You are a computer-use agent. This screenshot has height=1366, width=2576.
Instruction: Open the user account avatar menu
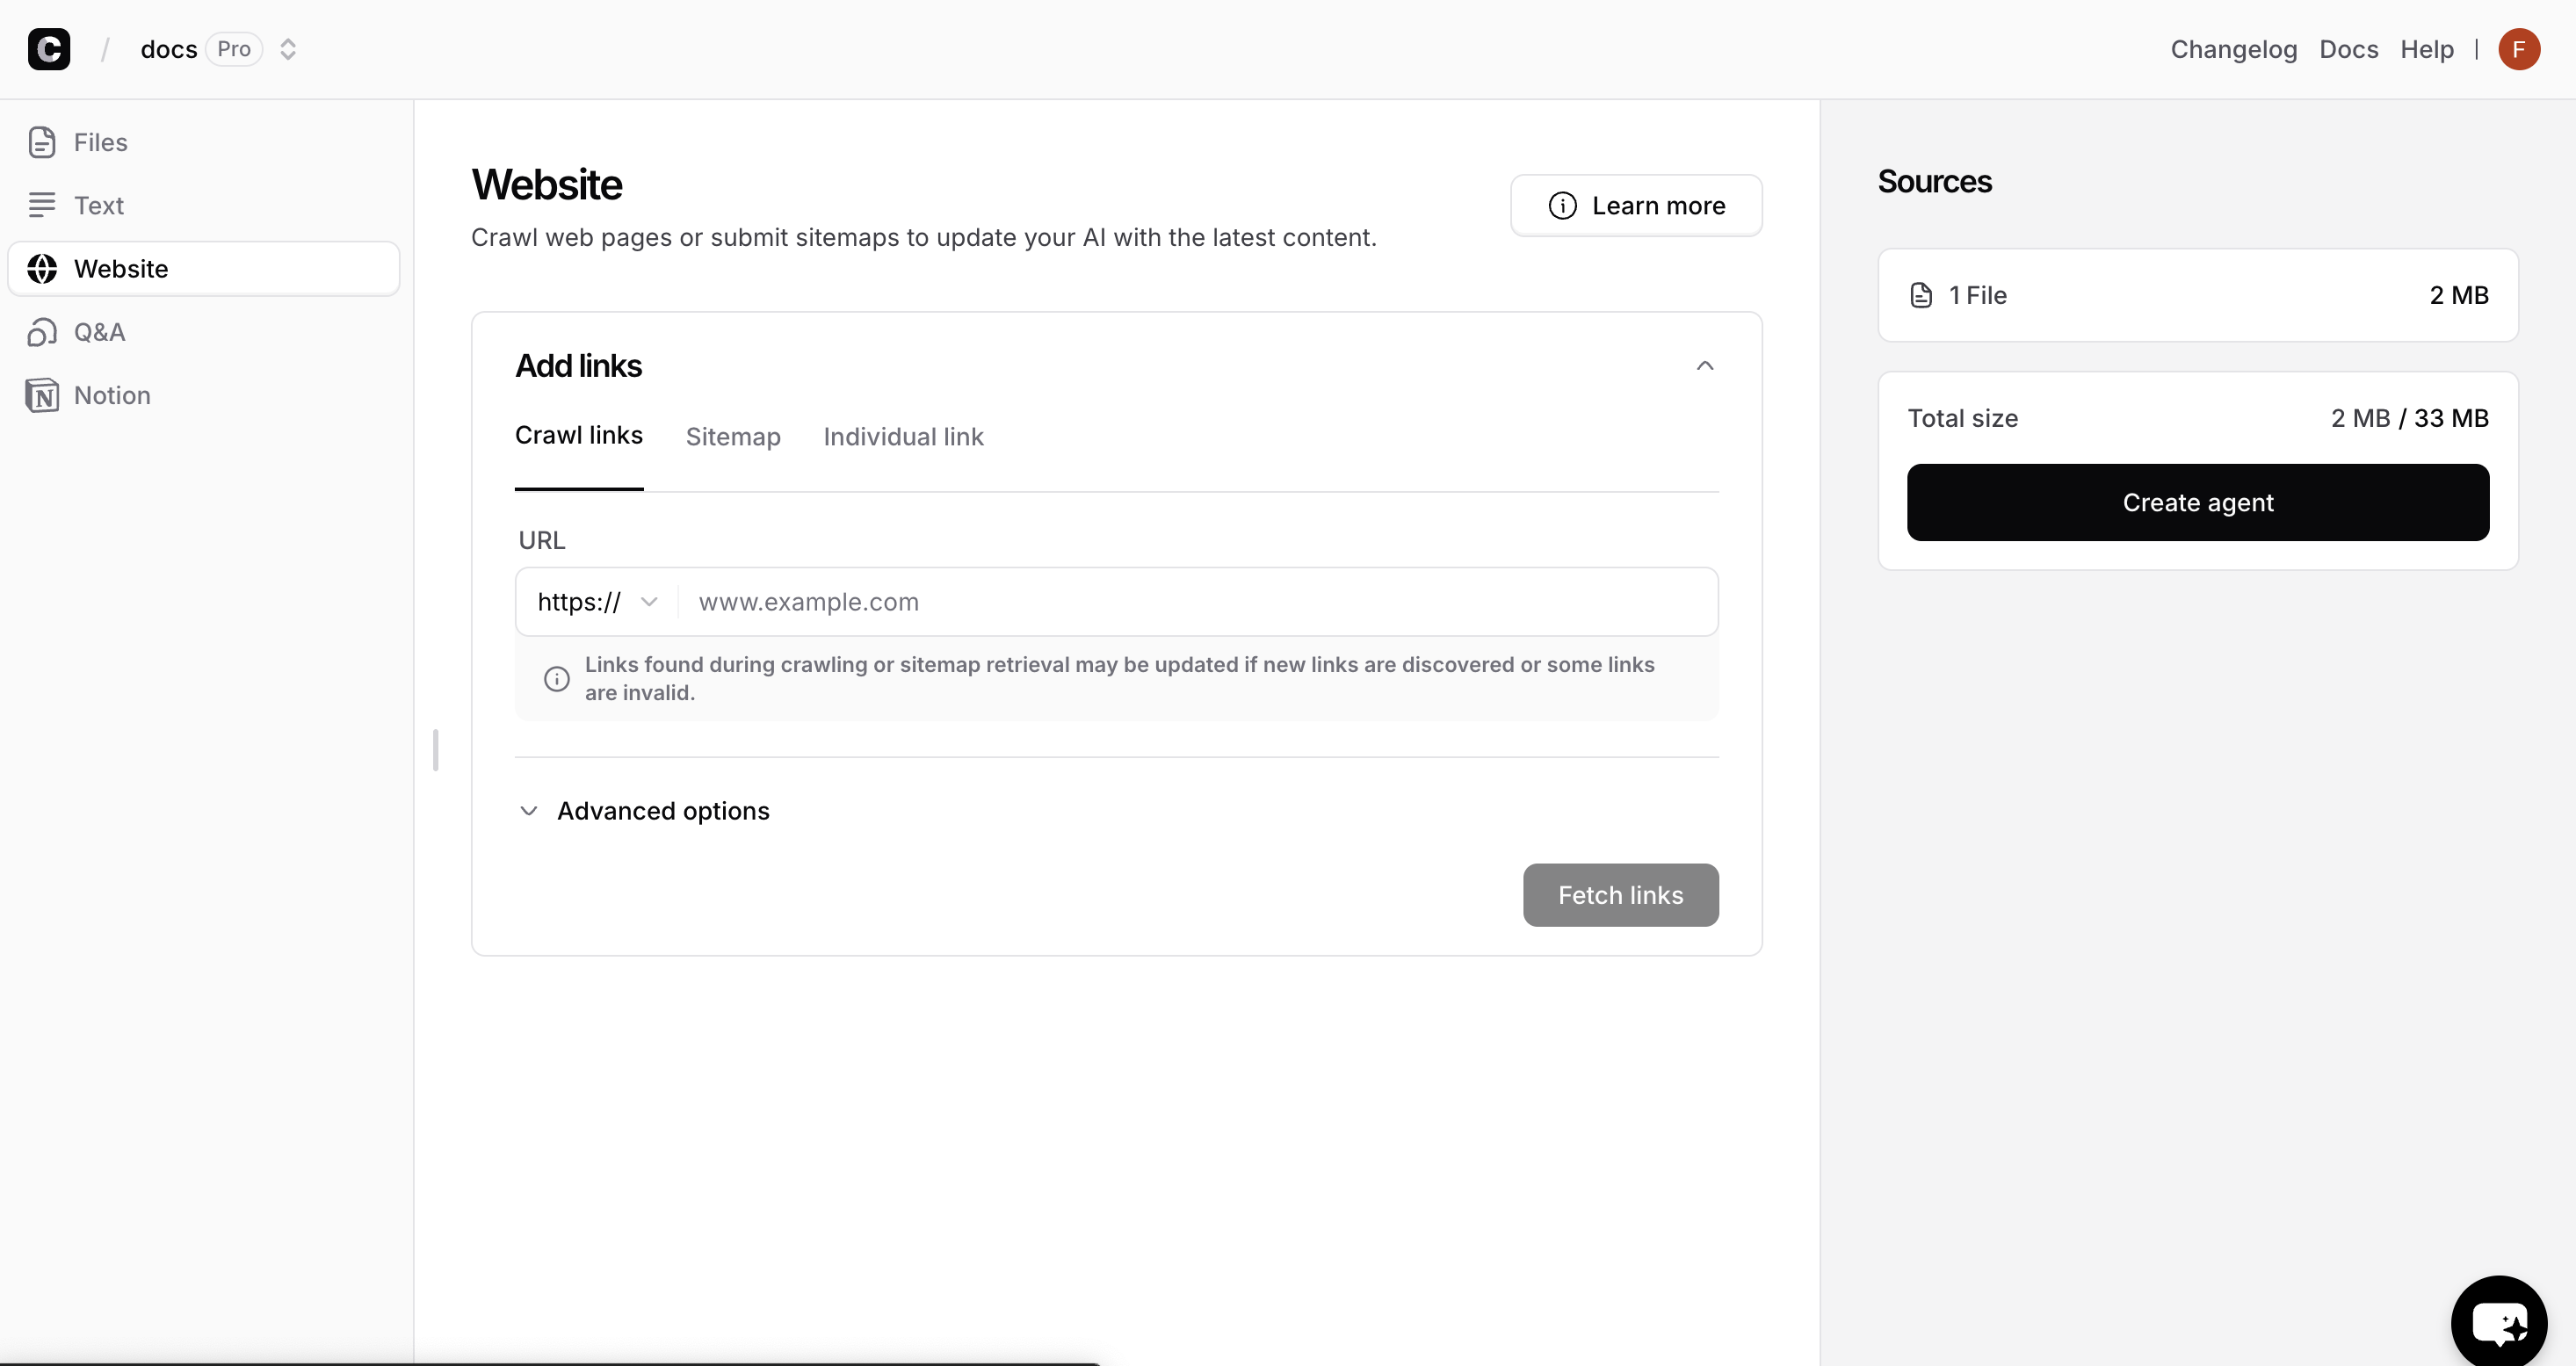pos(2519,48)
